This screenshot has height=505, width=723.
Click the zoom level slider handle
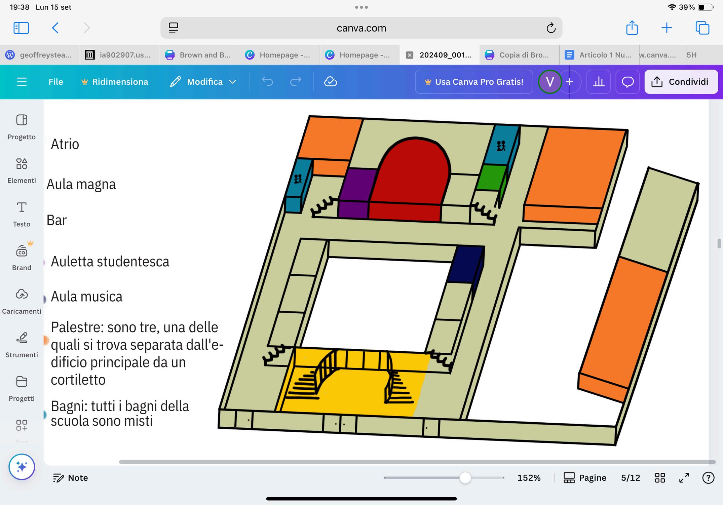(465, 478)
